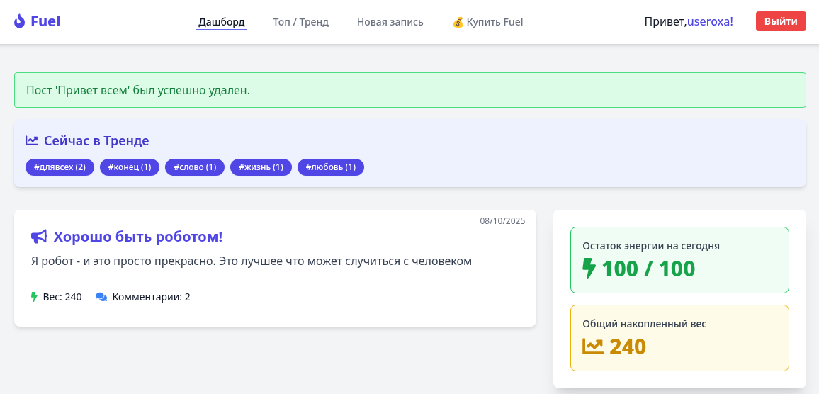Viewport: 819px width, 394px height.
Task: Click the trending chart icon beside Сейчас в Тренде
Action: [32, 140]
